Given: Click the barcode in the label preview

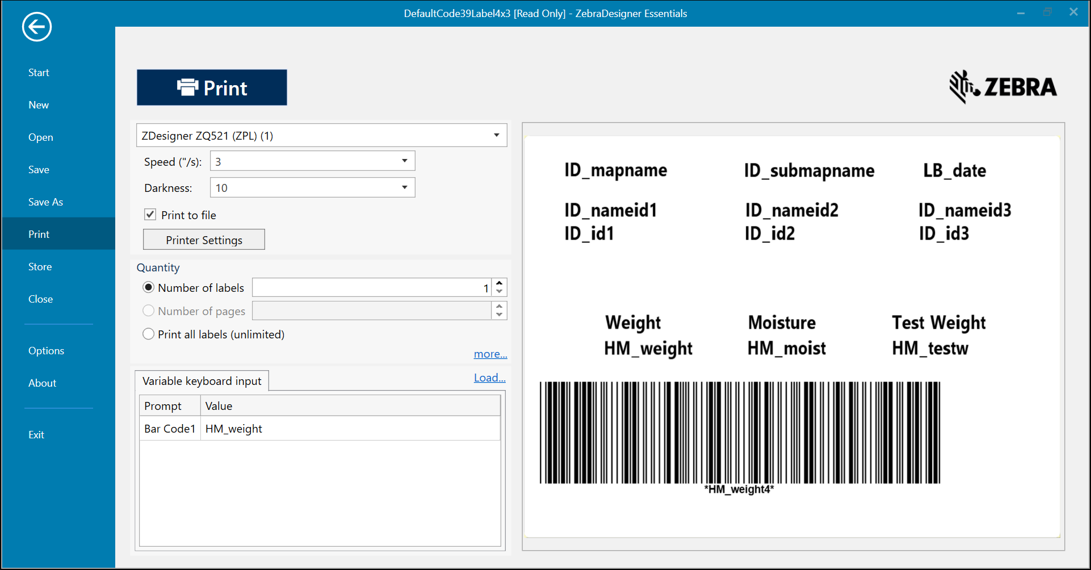Looking at the screenshot, I should pos(740,433).
